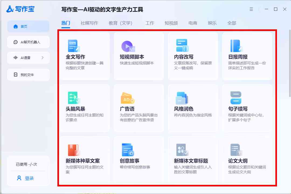Click the user avatar icon beside 登录
Screen dimensions: 291x194
(x=19, y=178)
